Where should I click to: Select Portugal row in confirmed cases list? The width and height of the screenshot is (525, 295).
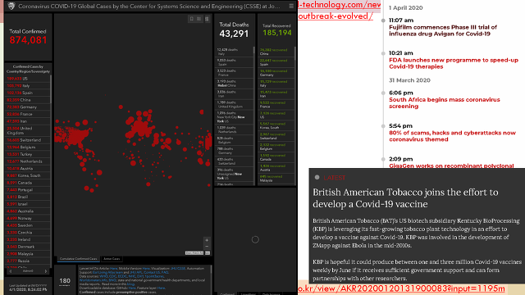coord(28,189)
